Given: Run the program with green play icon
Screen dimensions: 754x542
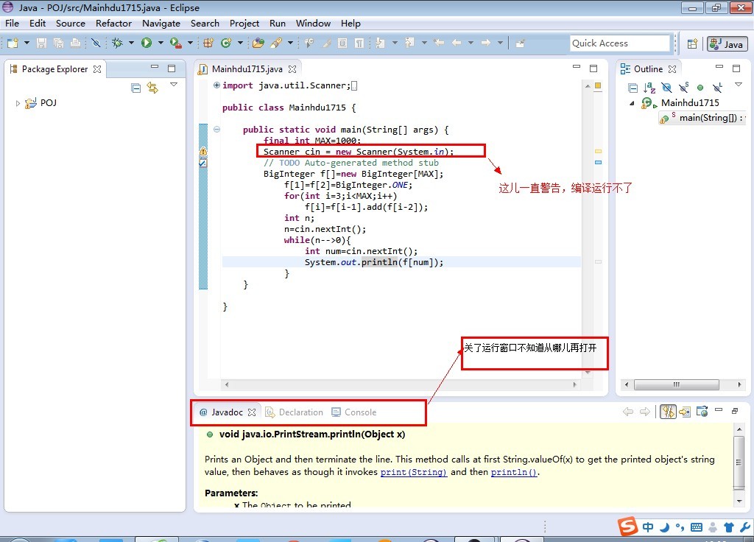Looking at the screenshot, I should (147, 43).
